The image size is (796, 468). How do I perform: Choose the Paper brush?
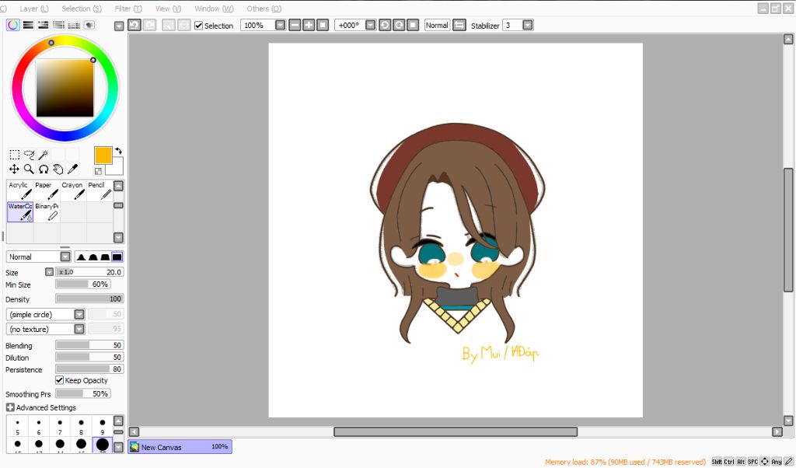(x=47, y=190)
